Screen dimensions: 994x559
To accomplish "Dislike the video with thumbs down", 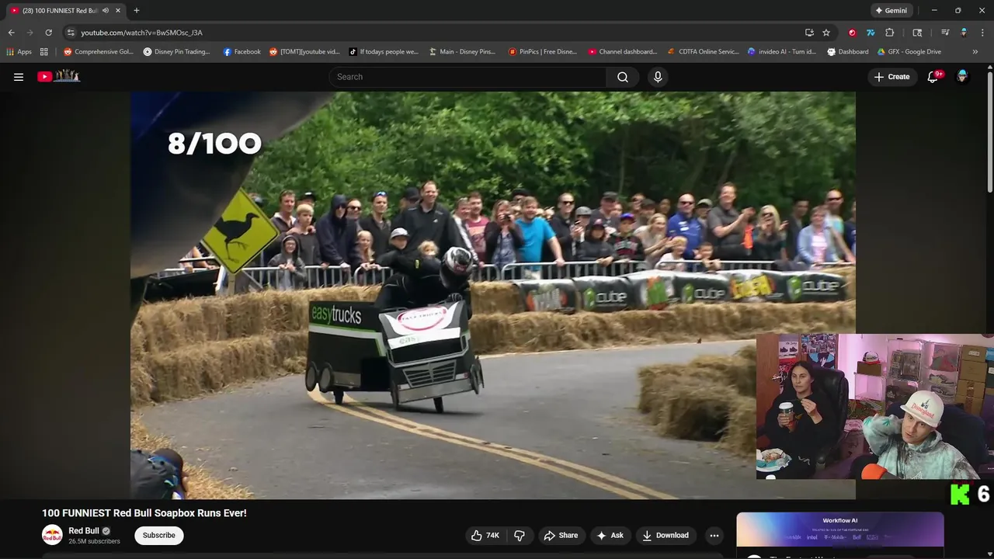I will [520, 535].
